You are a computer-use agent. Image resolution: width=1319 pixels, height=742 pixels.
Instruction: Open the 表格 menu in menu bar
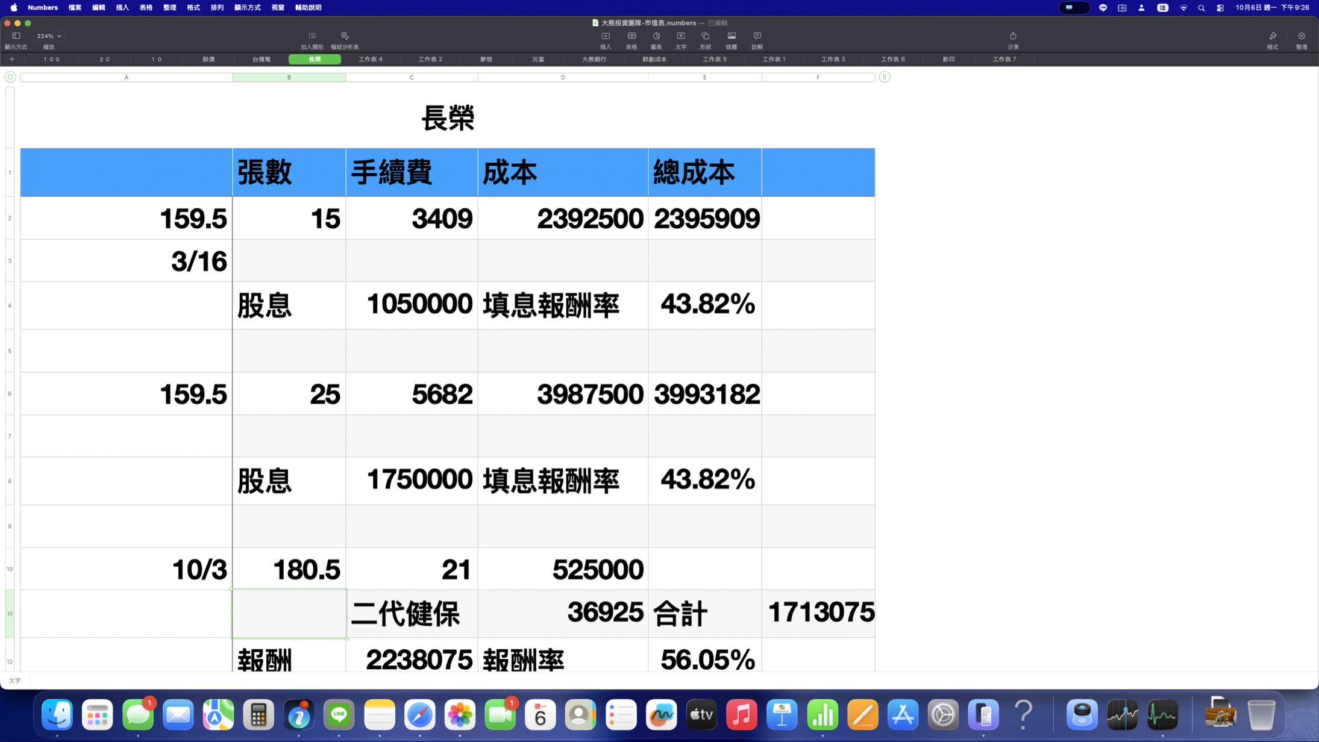[146, 8]
